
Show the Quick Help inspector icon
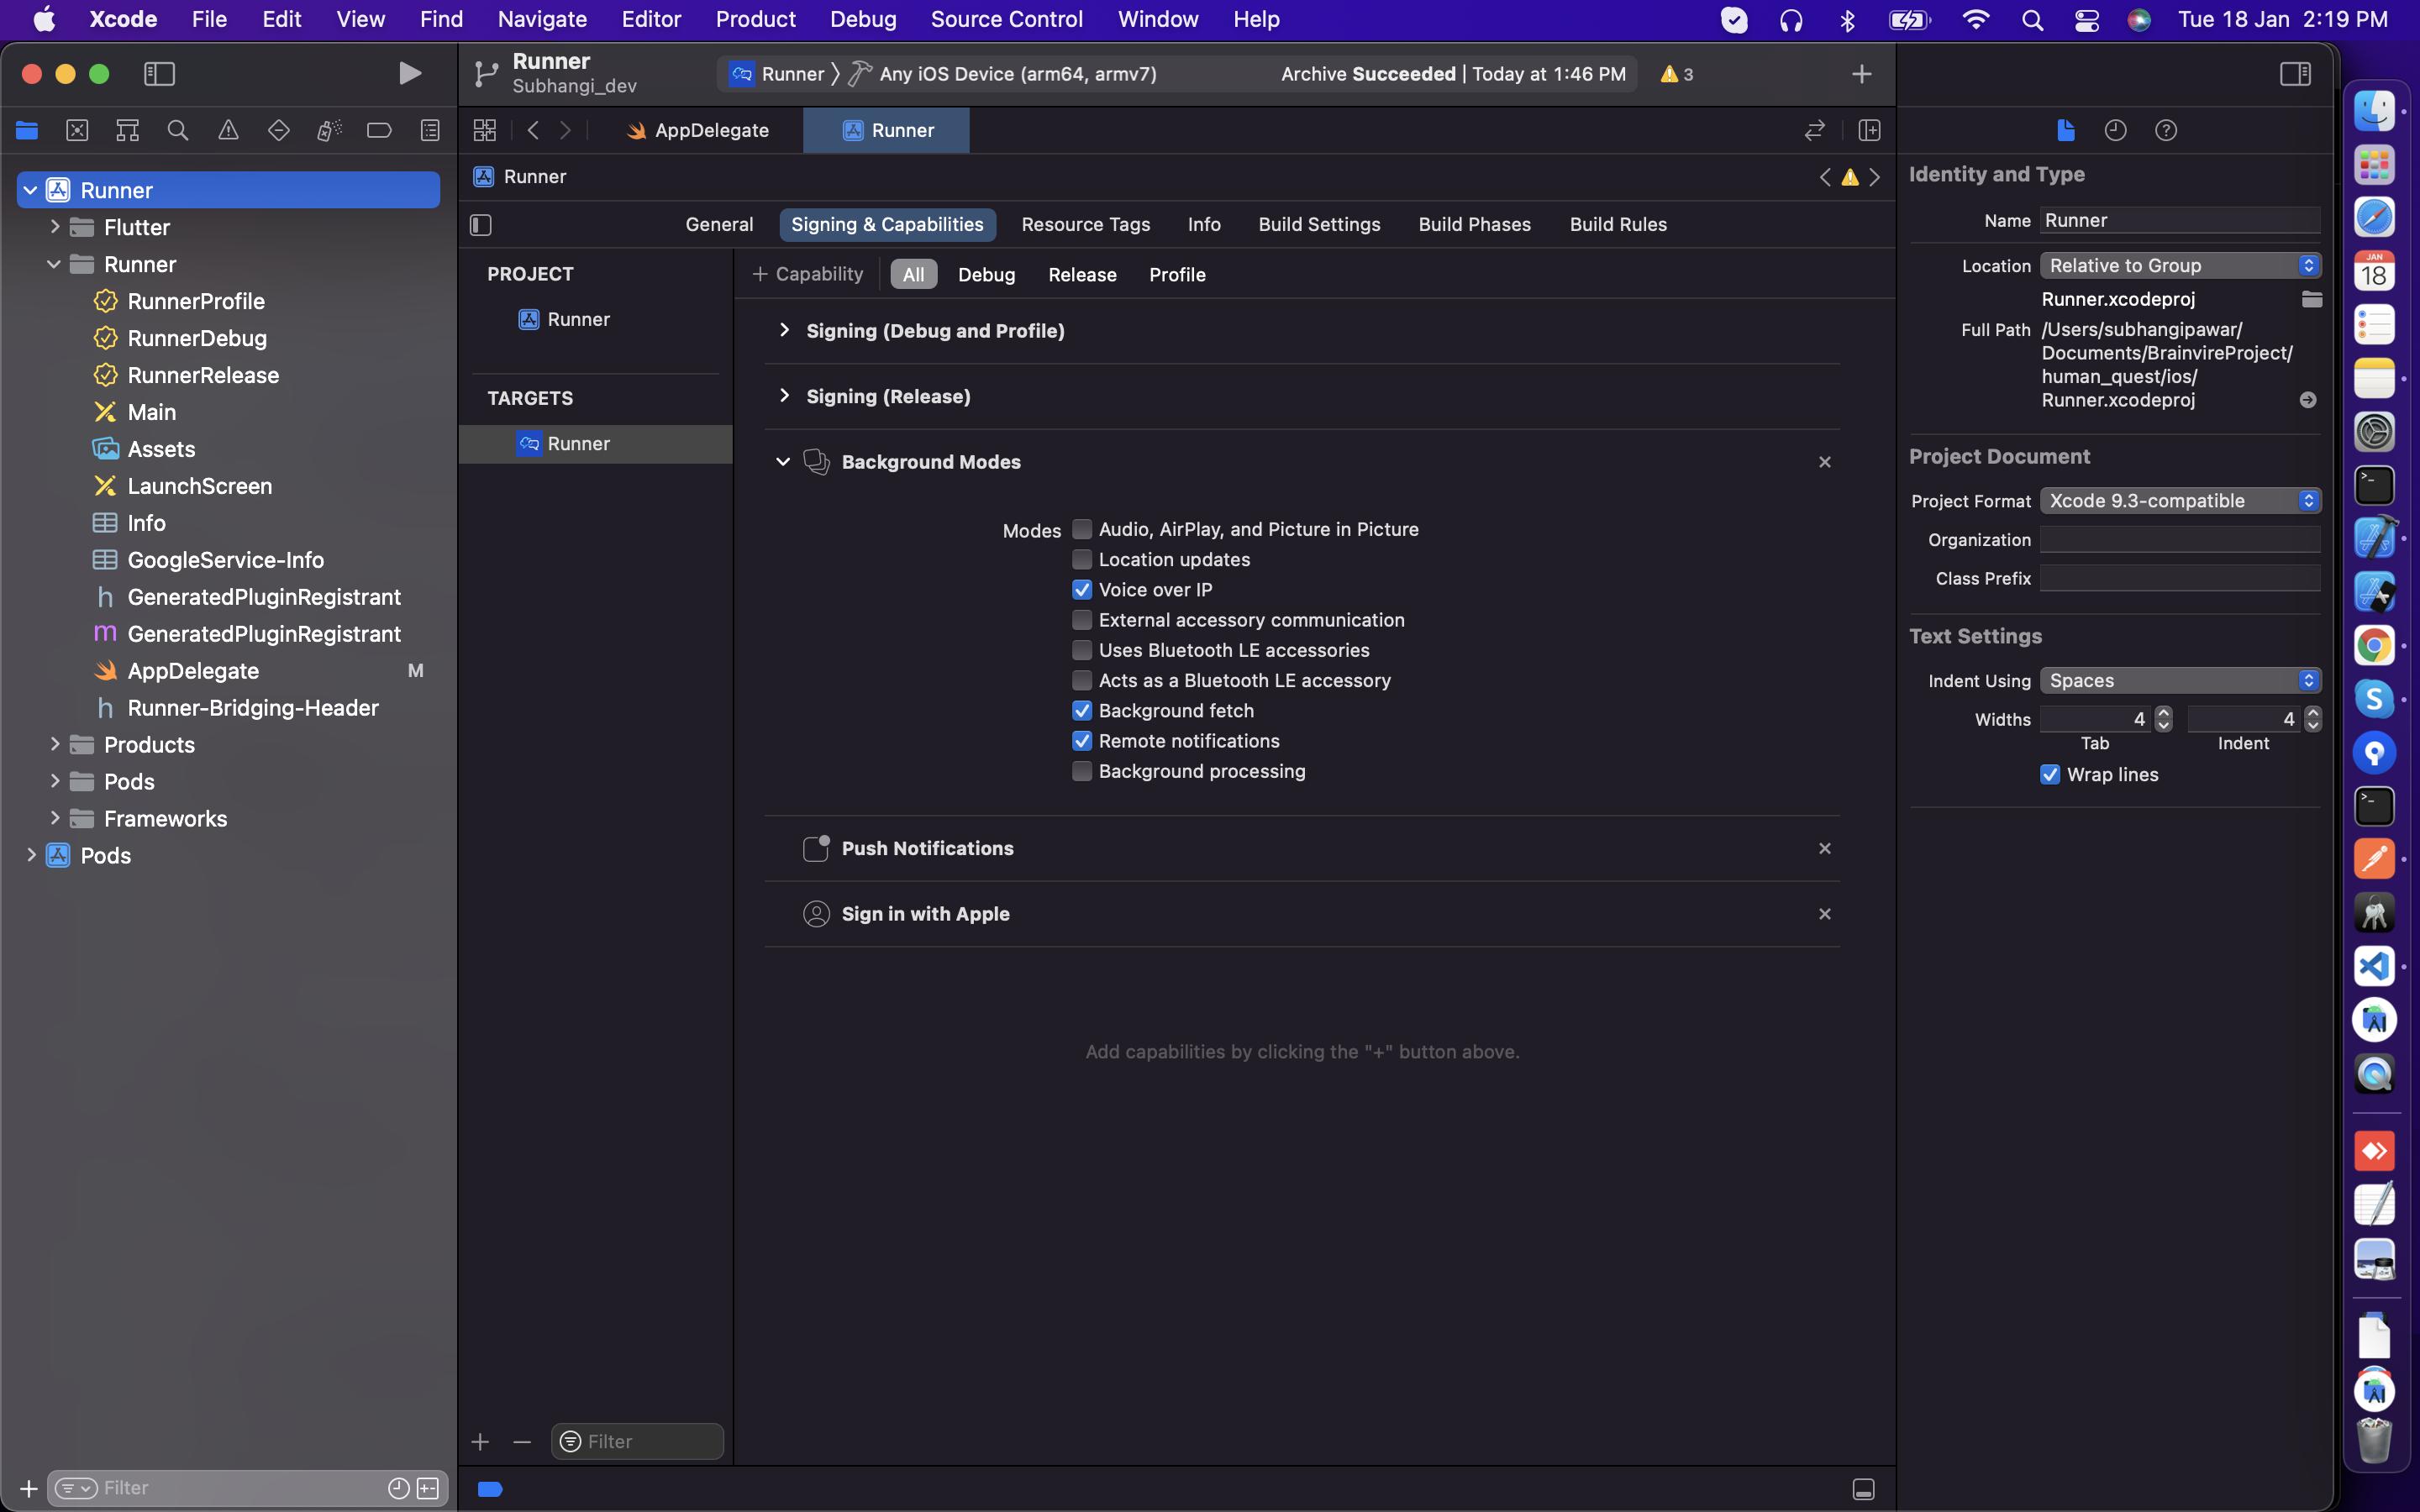pyautogui.click(x=2166, y=130)
